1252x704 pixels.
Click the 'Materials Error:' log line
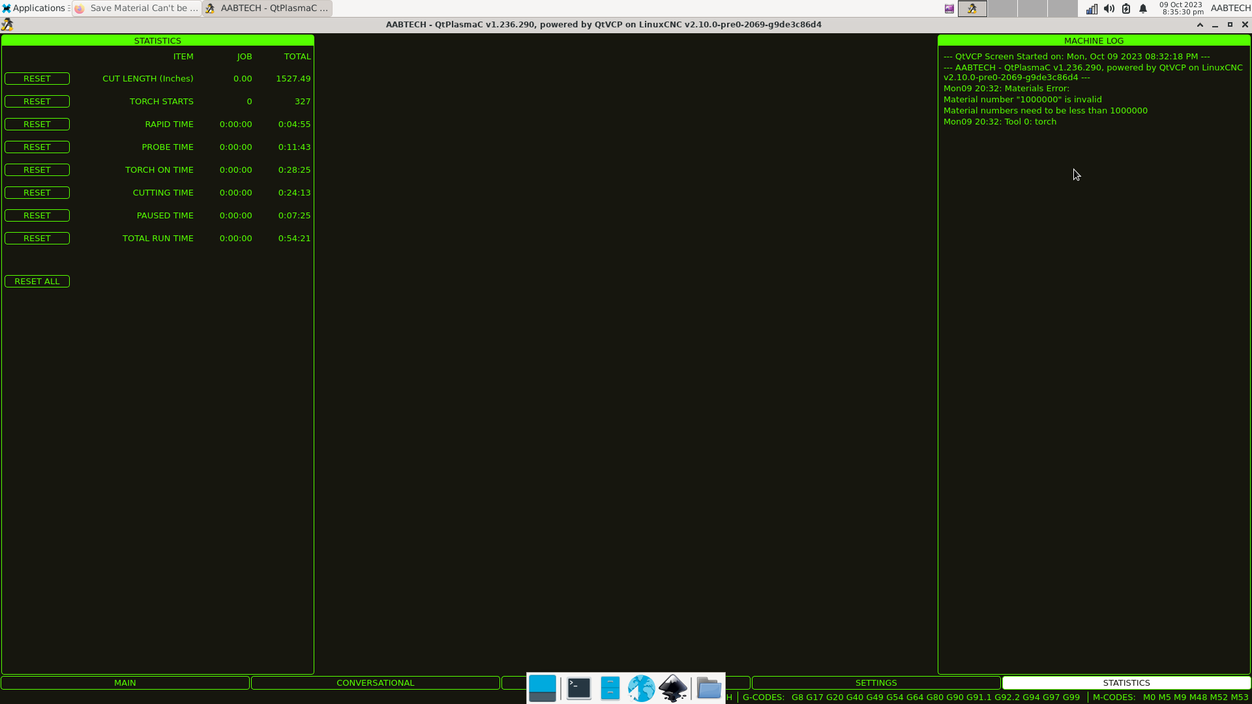pos(1006,89)
